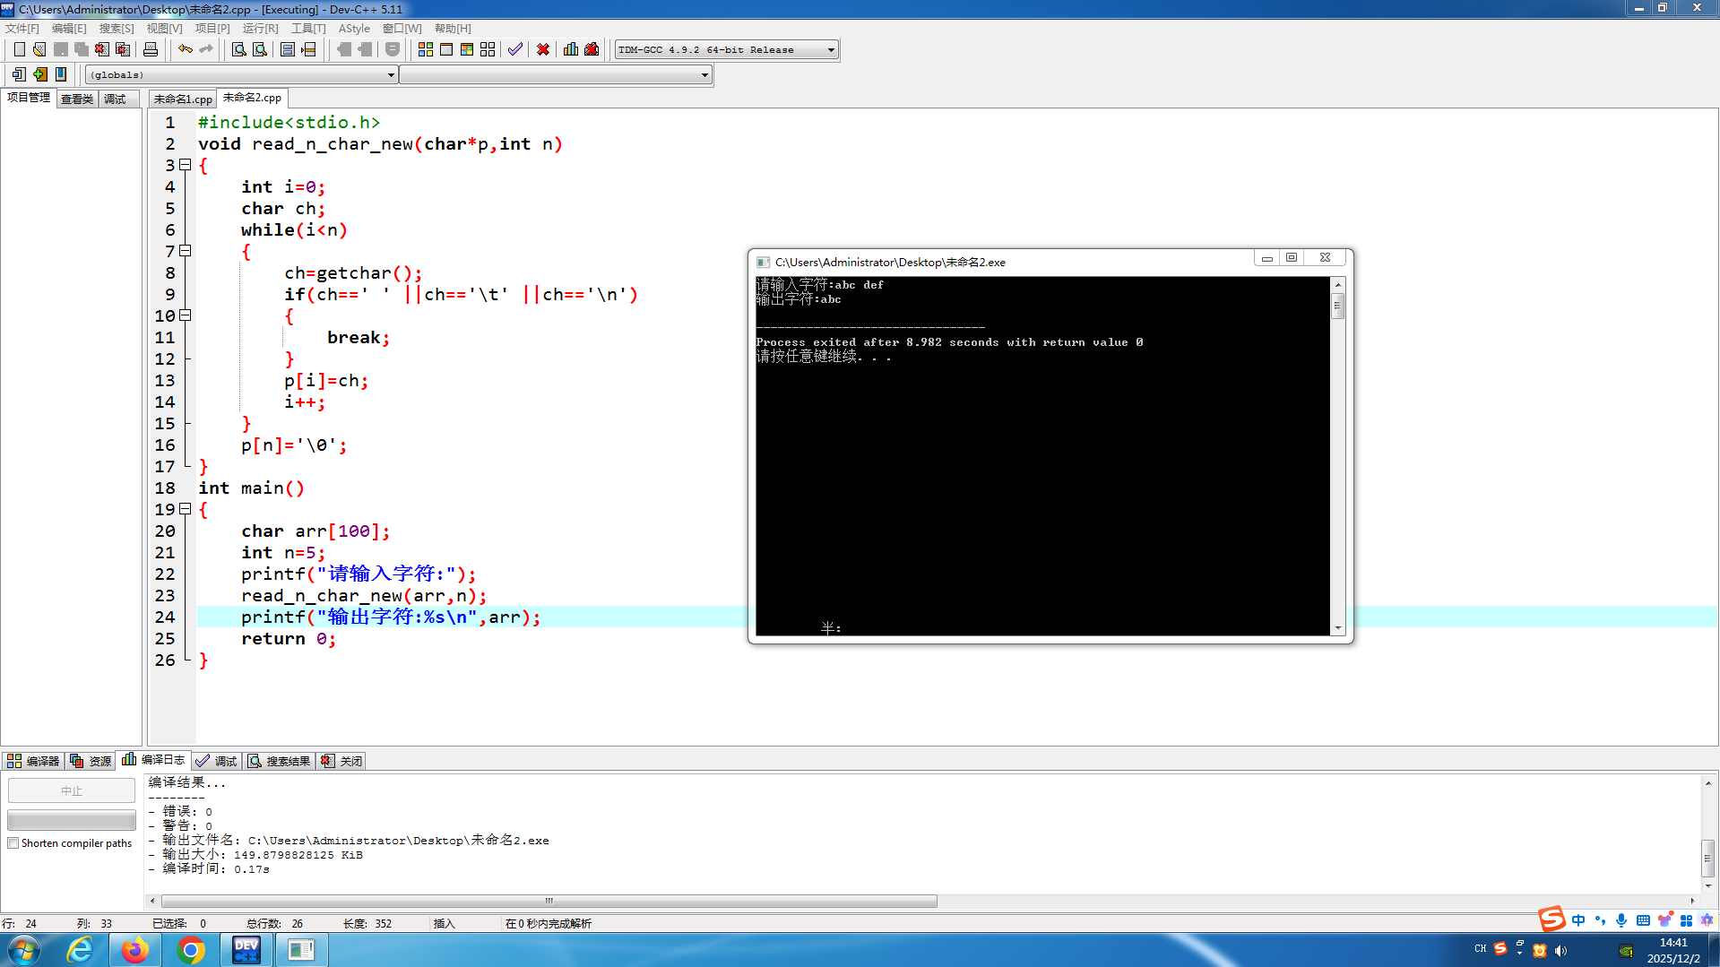1720x967 pixels.
Task: Click the green plus arrow icon in second toolbar
Action: tap(40, 74)
